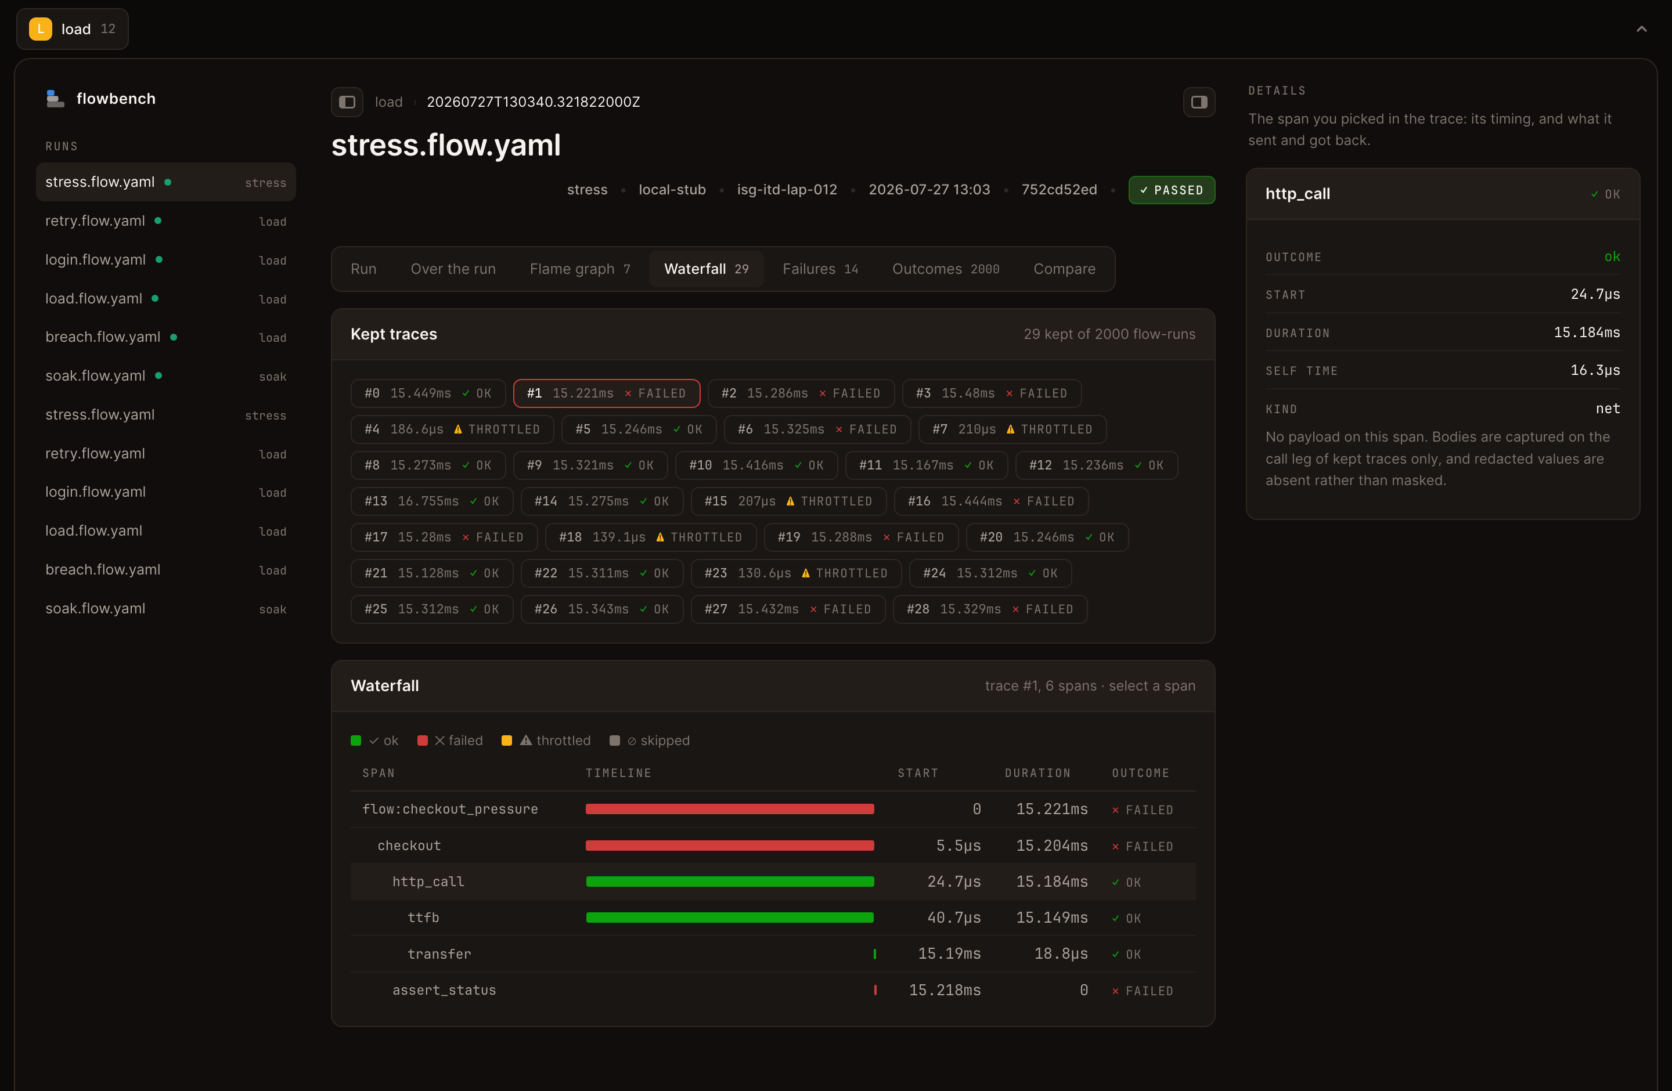Toggle the right details panel icon

(1199, 102)
